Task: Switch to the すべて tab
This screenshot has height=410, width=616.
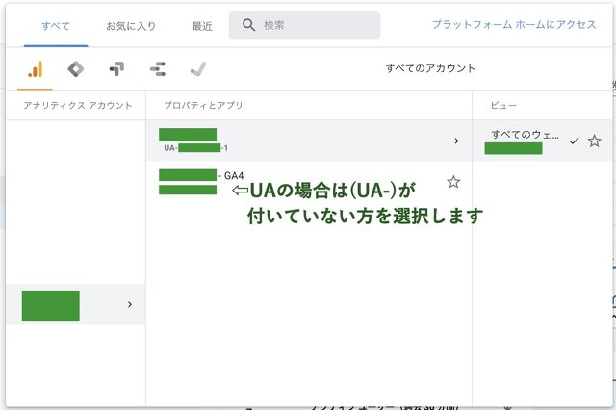Action: pos(56,26)
